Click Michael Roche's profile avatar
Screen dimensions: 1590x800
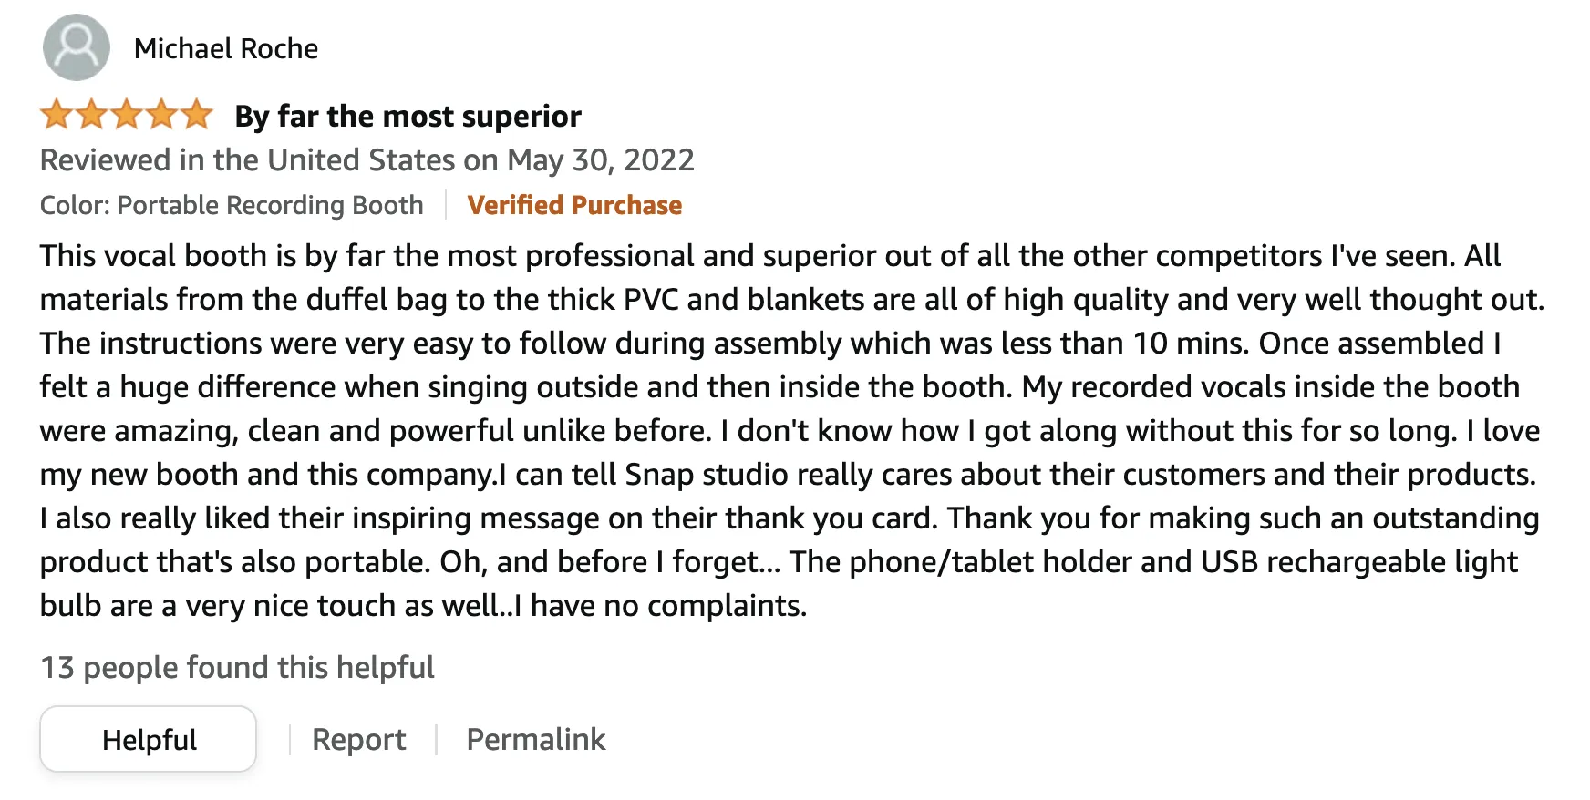76,47
